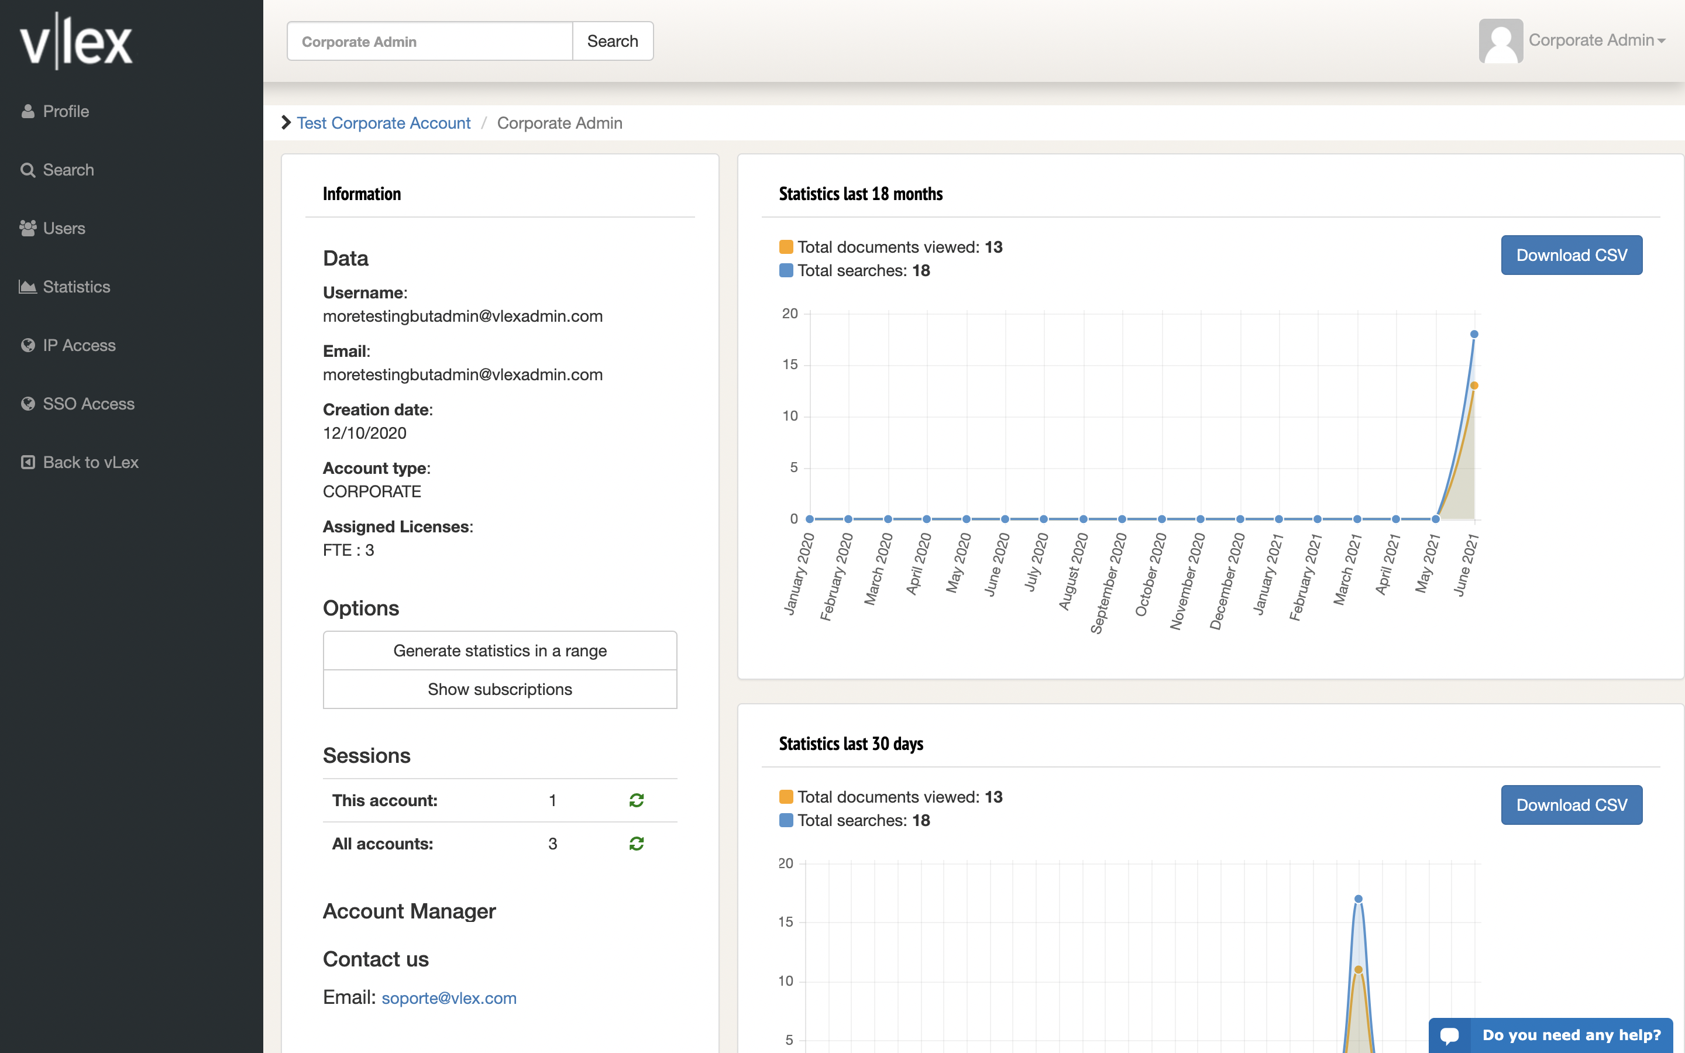Click the 30-day chart searches peak point
This screenshot has height=1053, width=1685.
(x=1359, y=899)
